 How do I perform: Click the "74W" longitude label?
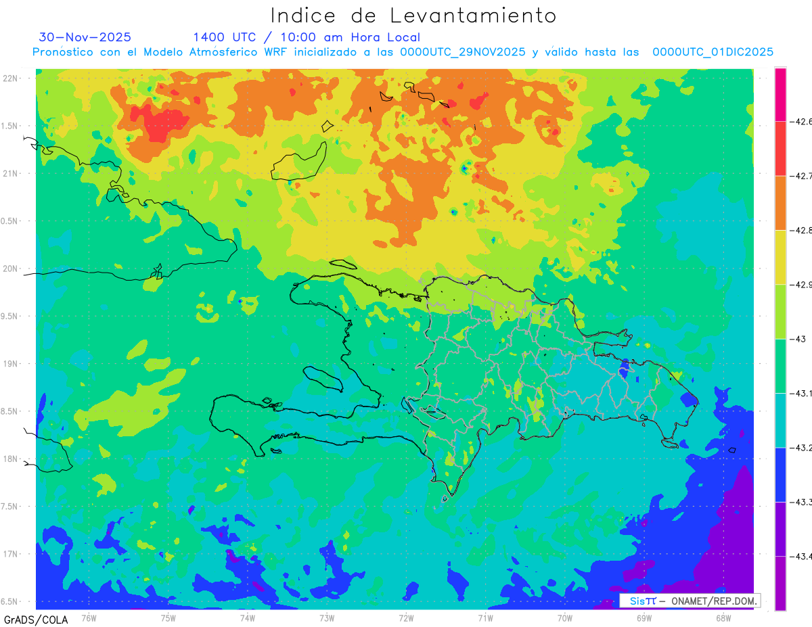click(248, 618)
